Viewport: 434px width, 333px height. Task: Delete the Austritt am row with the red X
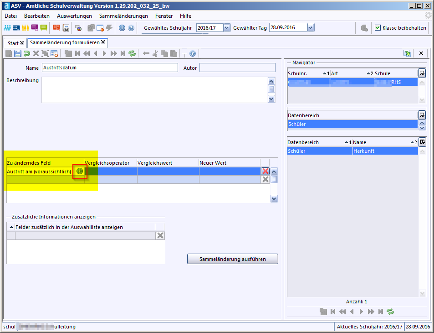click(265, 172)
